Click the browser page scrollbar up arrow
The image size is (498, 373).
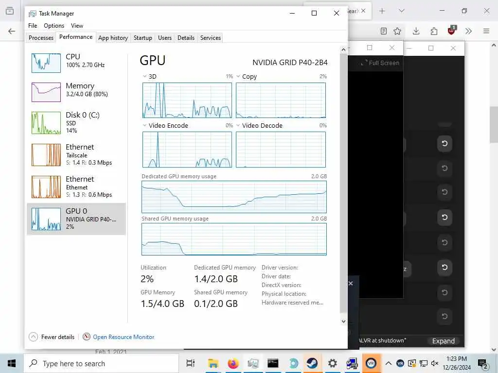494,45
